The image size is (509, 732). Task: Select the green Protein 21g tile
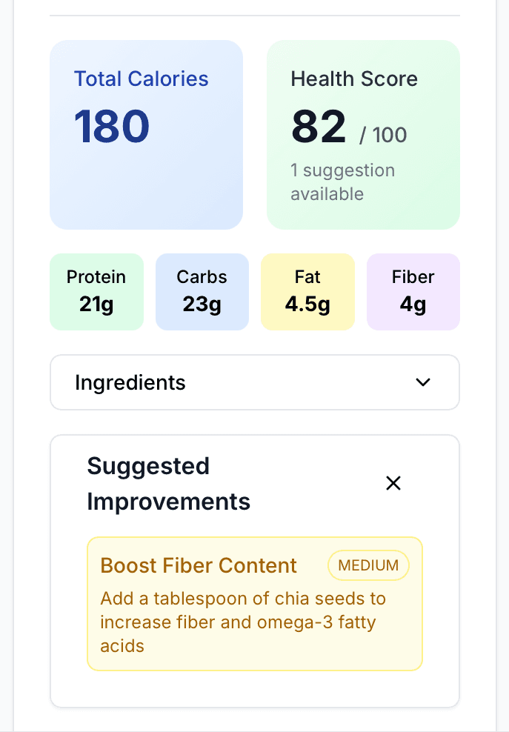[x=96, y=291]
